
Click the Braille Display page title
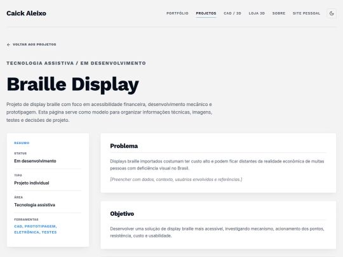click(72, 85)
